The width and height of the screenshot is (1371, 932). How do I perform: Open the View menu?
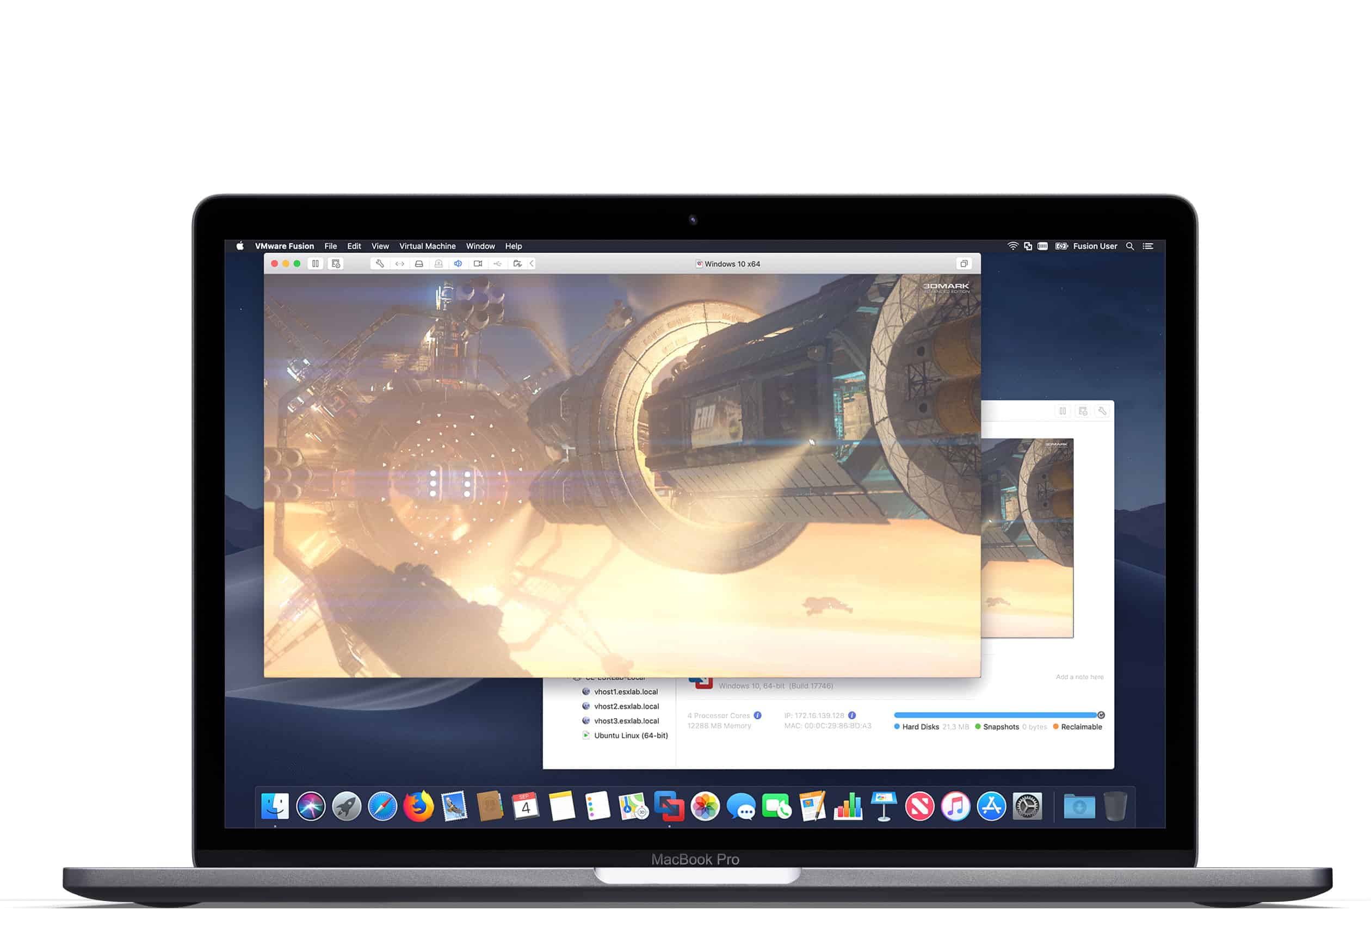(380, 246)
